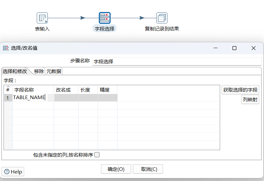Toggle 包含未指定的列,按名称排序 checkbox
Screen dimensions: 264x181
pos(97,155)
